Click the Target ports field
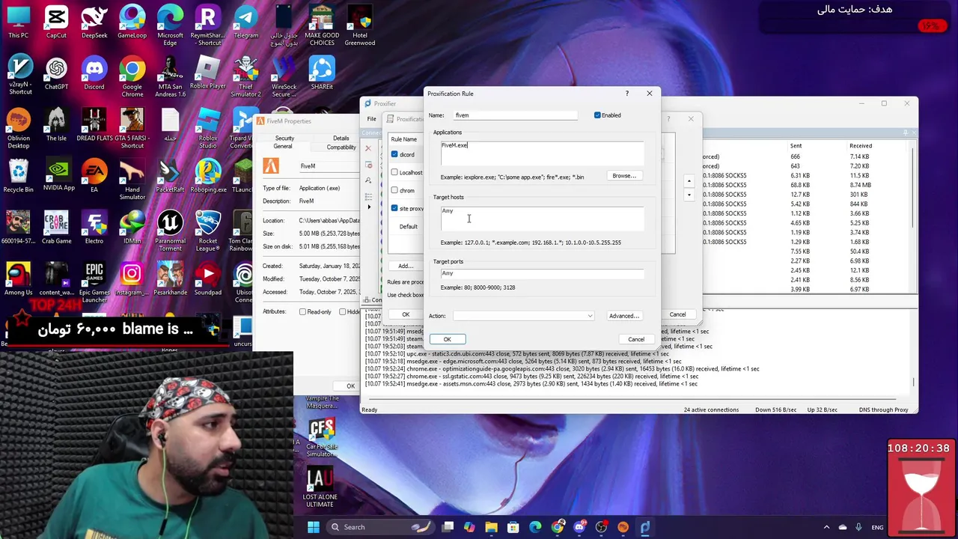958x539 pixels. coord(542,273)
